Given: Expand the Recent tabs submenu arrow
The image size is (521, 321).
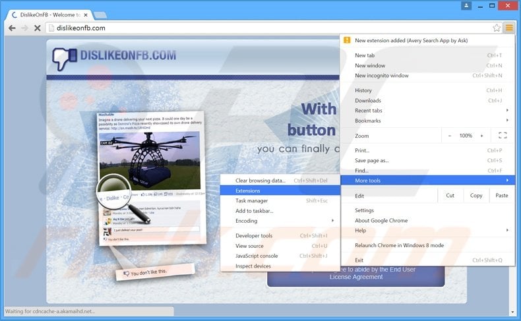Looking at the screenshot, I should 507,110.
